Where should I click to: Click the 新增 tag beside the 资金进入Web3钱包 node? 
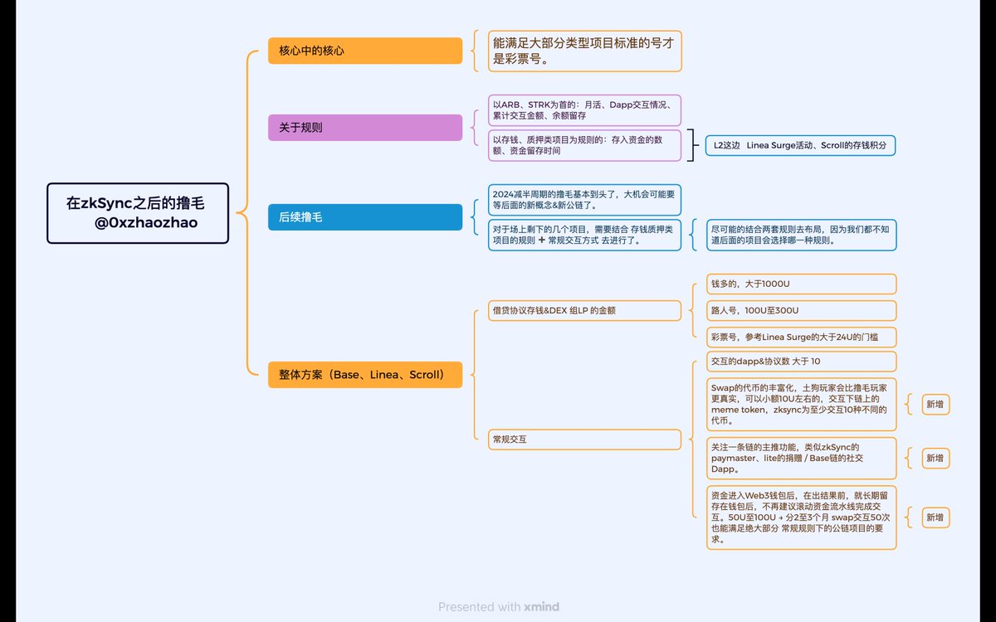click(x=935, y=517)
